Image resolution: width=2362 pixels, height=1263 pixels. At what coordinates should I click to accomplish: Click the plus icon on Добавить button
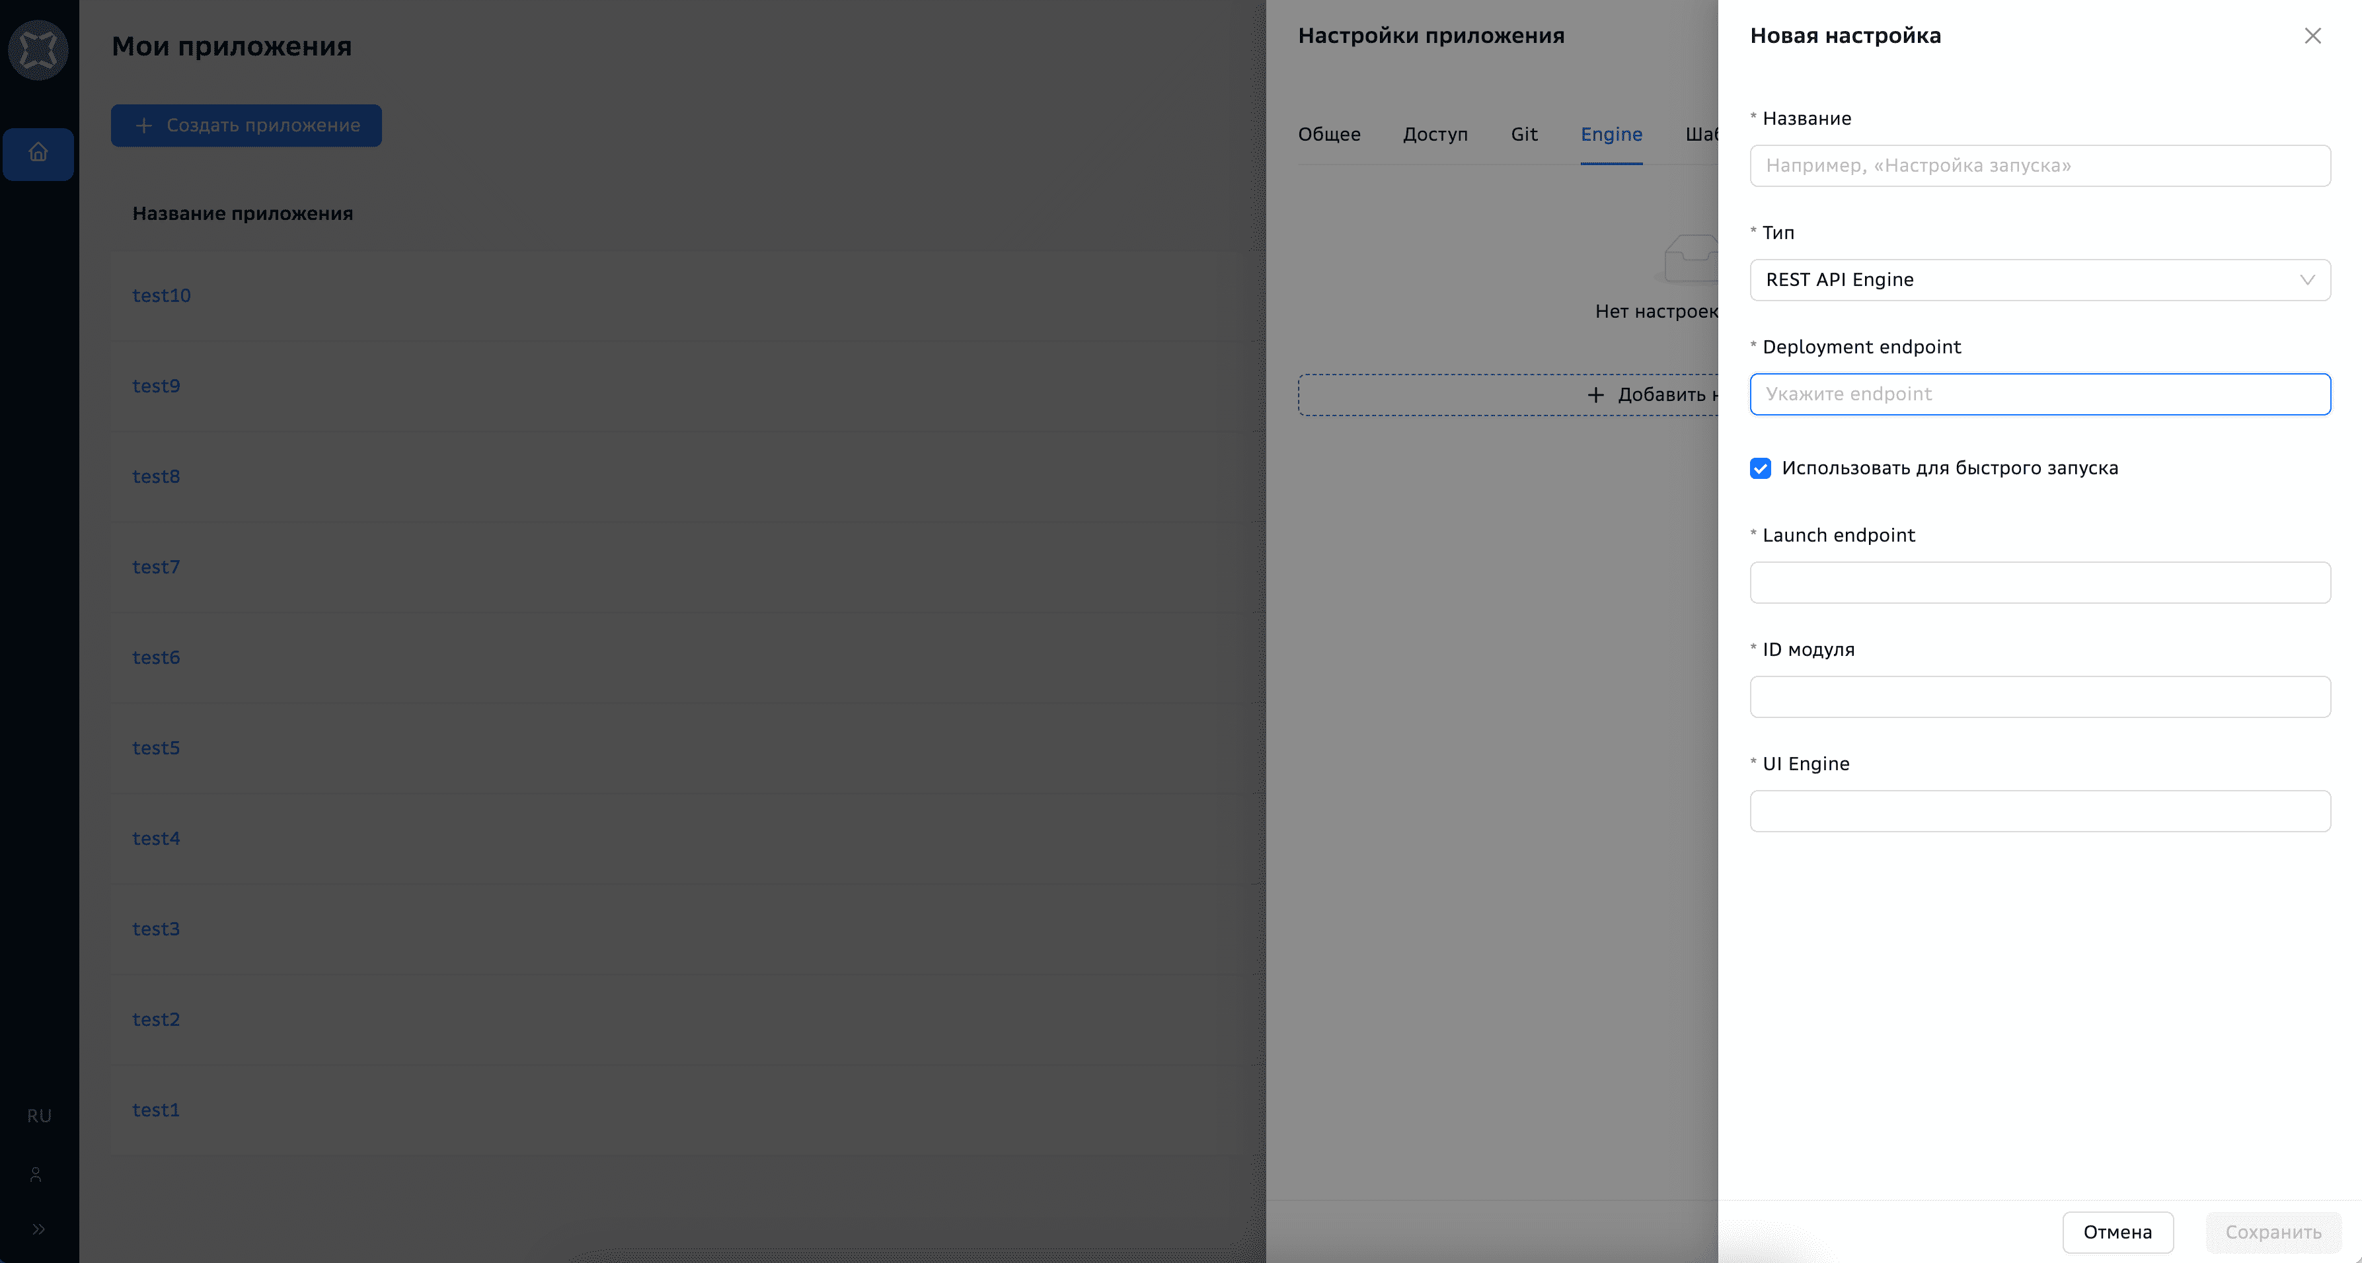pyautogui.click(x=1595, y=395)
